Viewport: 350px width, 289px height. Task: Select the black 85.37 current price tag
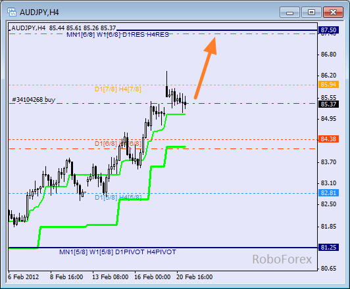[x=328, y=104]
